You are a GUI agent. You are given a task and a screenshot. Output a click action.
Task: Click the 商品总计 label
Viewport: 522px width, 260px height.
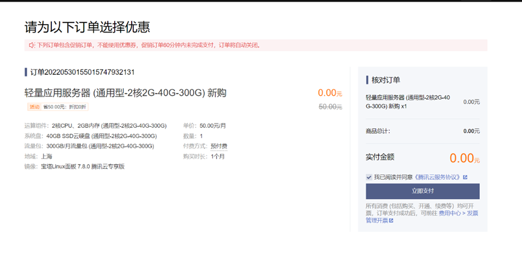tap(378, 131)
